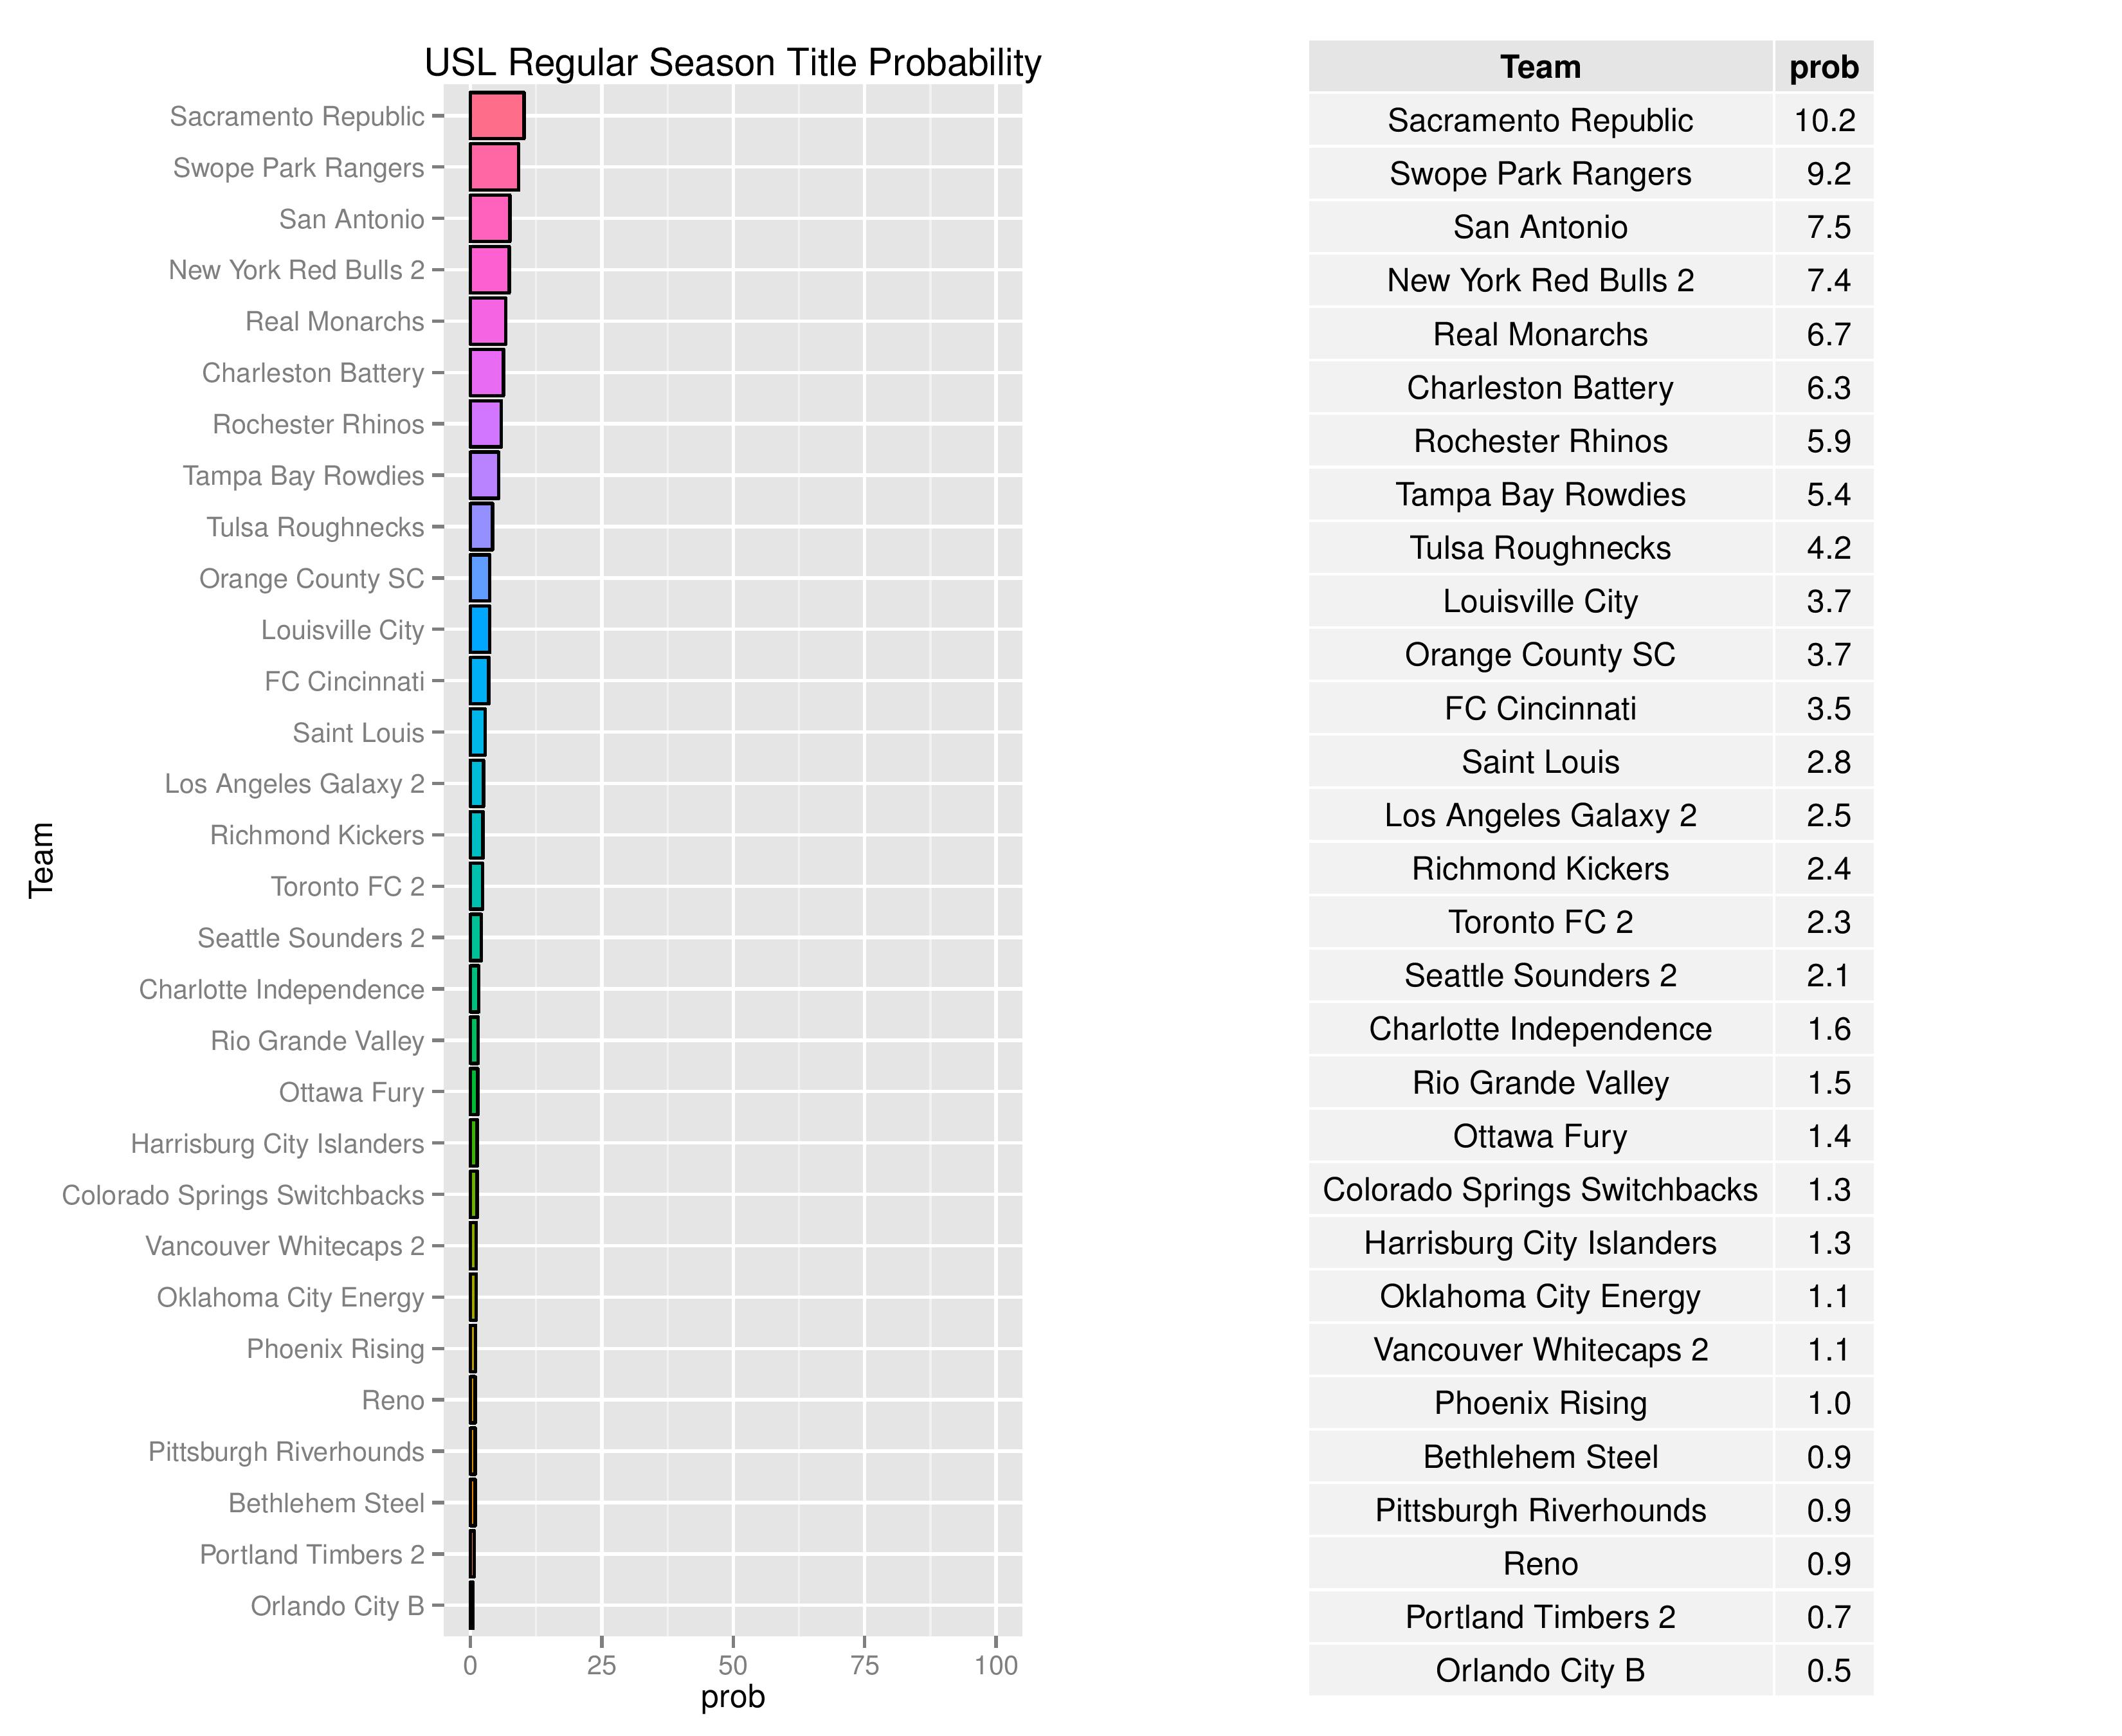Click the Pittsburgh Riverhounds y-axis label
The image size is (2122, 1736).
(286, 1451)
